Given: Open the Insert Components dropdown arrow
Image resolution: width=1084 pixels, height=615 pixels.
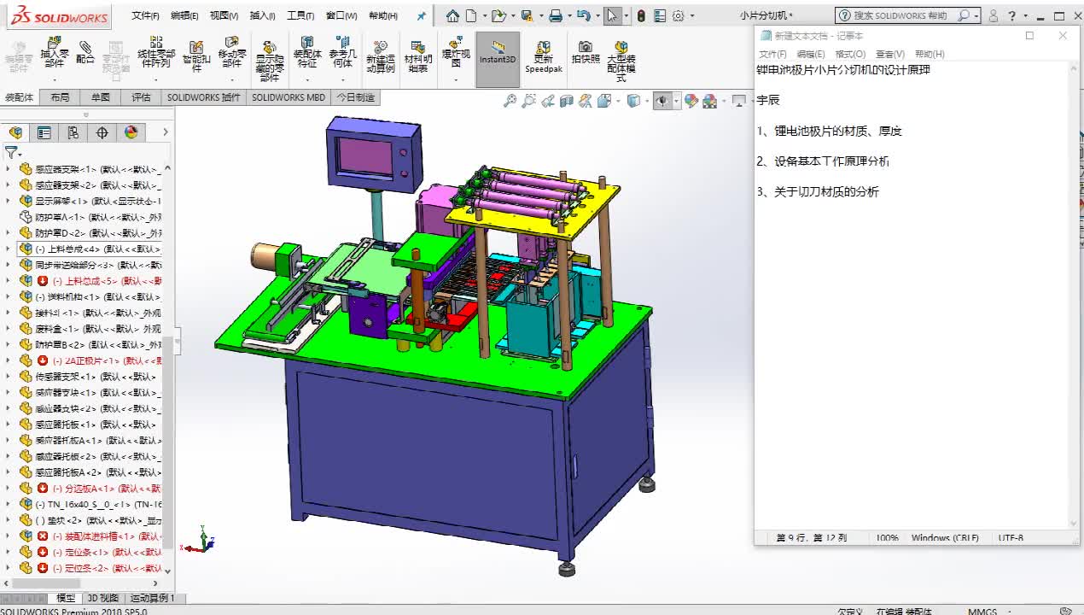Looking at the screenshot, I should click(55, 79).
